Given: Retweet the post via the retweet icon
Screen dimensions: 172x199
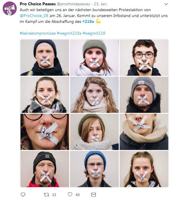Looking at the screenshot, I should click(46, 195).
